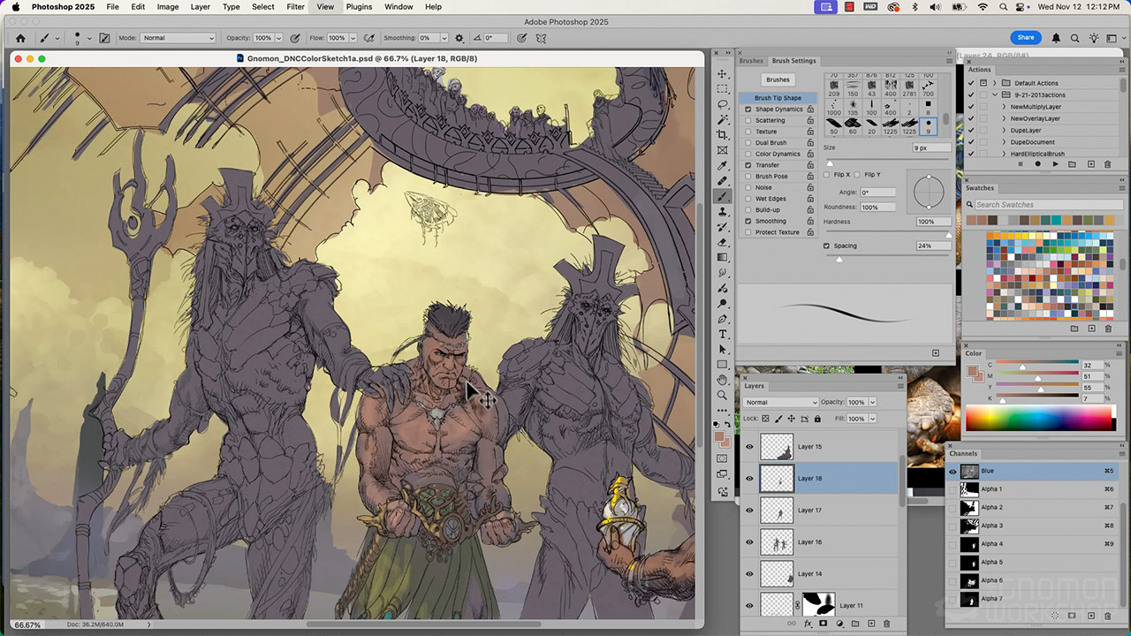1131x636 pixels.
Task: Enable the Scattering checkbox in Brush Settings
Action: tap(748, 120)
